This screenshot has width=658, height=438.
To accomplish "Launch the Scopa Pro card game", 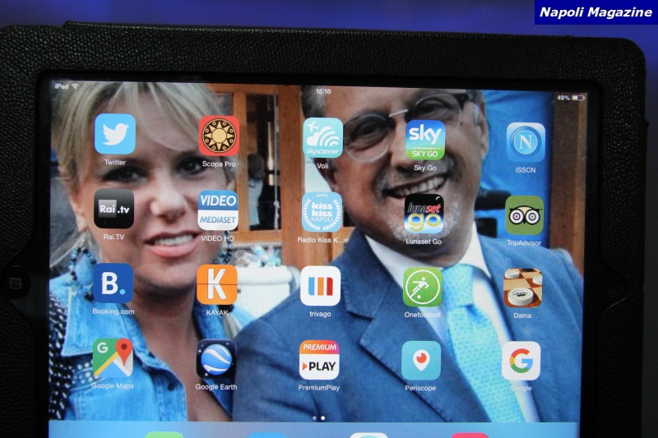I will tap(219, 136).
